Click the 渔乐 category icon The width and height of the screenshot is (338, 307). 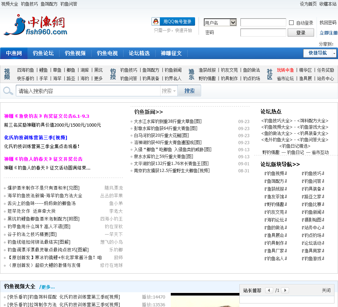point(192,74)
